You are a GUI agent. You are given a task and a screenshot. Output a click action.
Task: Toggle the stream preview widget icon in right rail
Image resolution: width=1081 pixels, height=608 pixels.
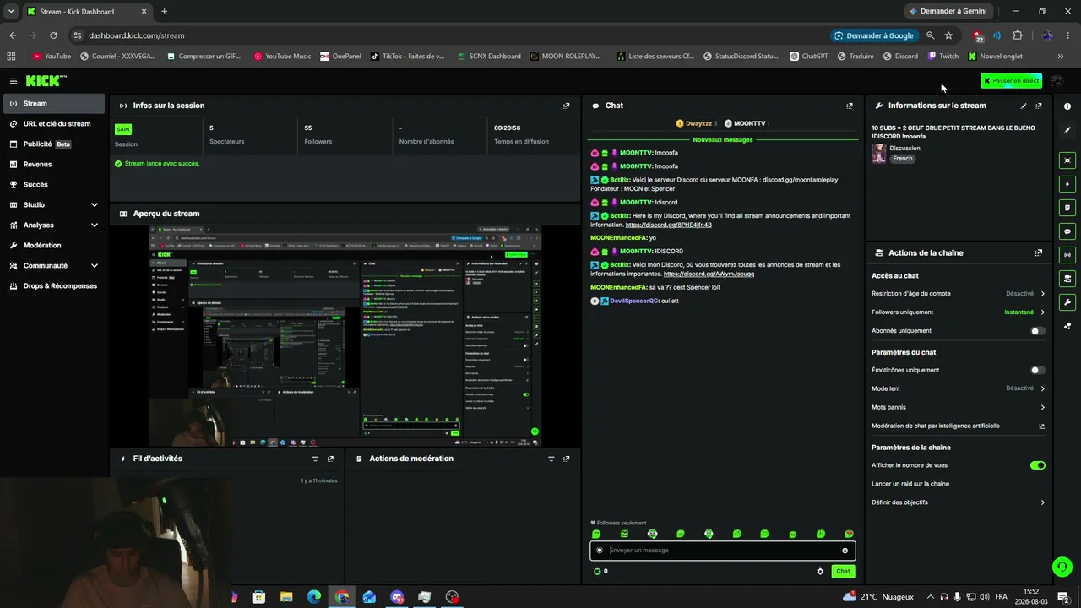coord(1067,160)
